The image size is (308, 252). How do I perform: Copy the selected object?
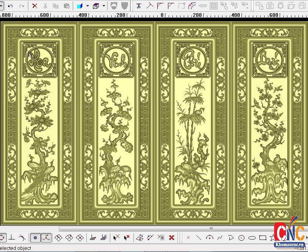pyautogui.click(x=56, y=5)
